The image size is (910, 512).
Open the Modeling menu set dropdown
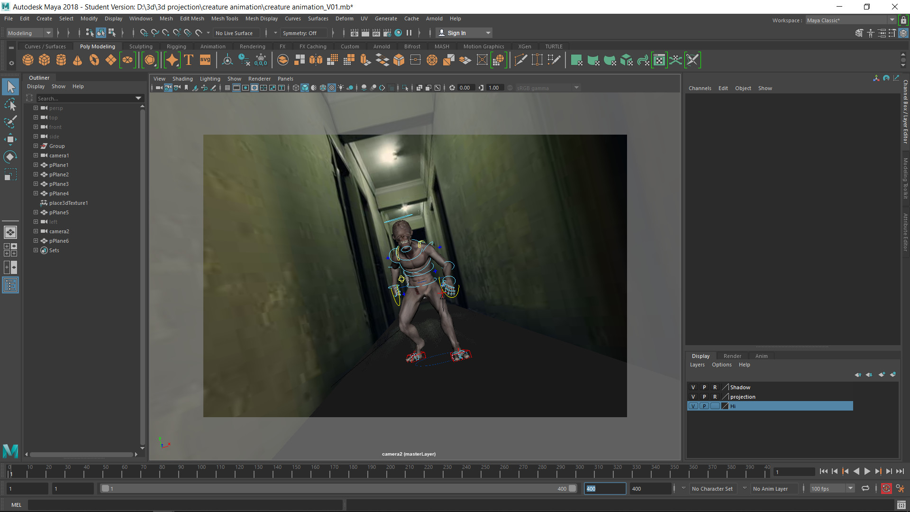point(29,33)
